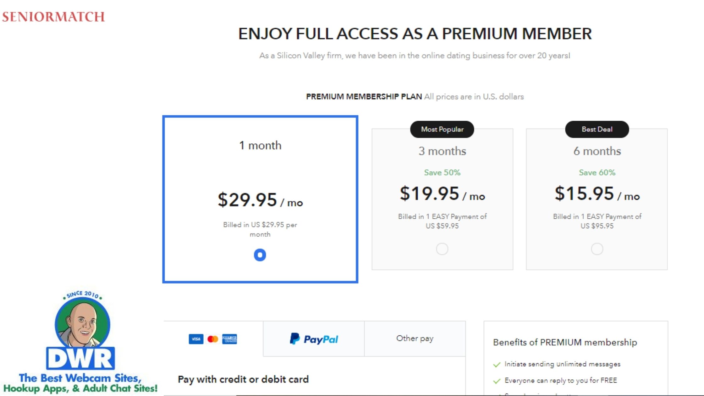Select the 6 months plan radio button

(x=597, y=249)
